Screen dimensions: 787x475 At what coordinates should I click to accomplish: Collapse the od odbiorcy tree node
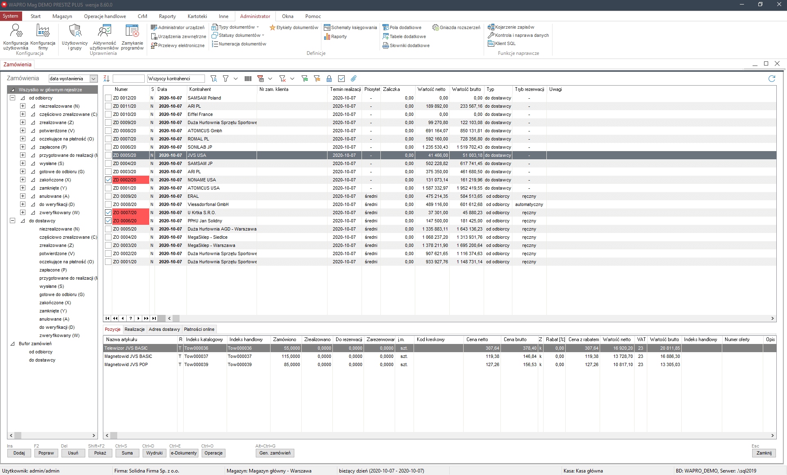(12, 98)
